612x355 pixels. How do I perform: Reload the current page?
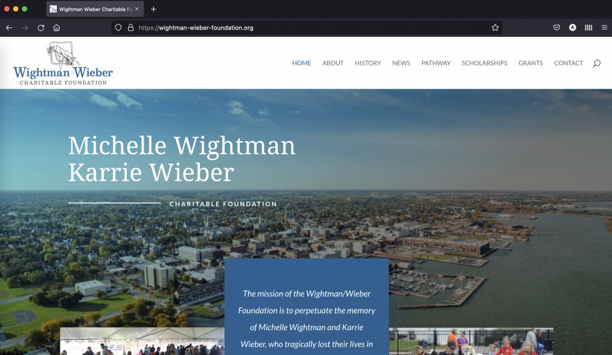pos(41,27)
